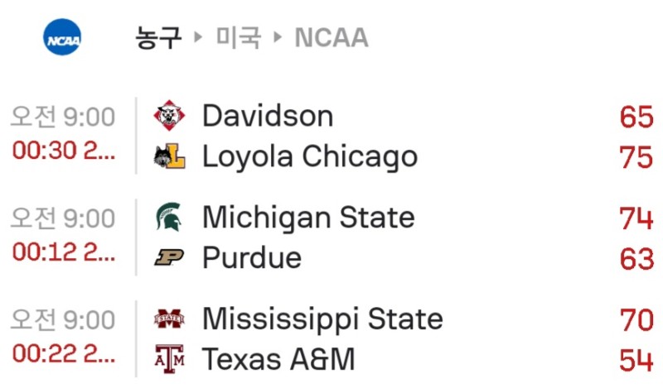The height and width of the screenshot is (388, 663).
Task: Select the NCAA breadcrumb link
Action: pyautogui.click(x=331, y=38)
